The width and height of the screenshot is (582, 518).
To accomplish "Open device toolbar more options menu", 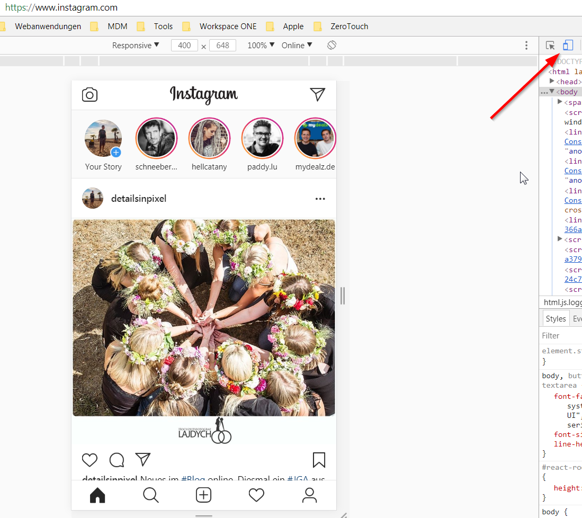I will [x=526, y=46].
